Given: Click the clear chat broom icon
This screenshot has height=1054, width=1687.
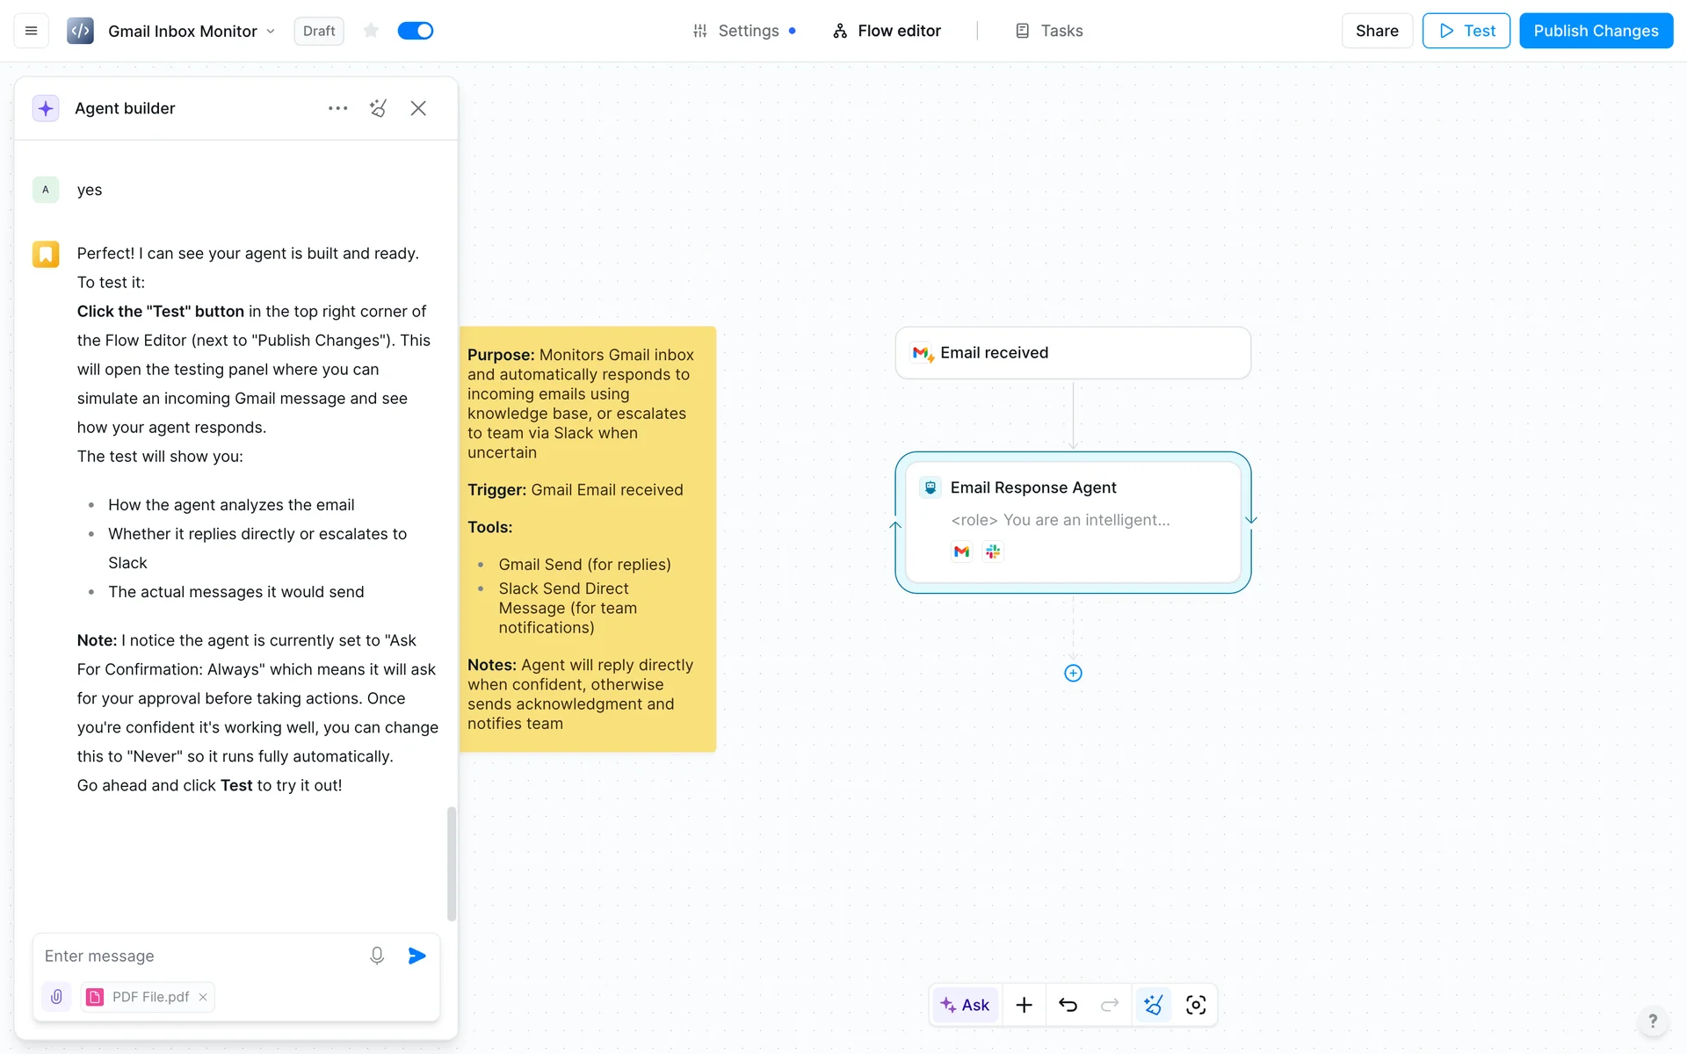Looking at the screenshot, I should (x=378, y=108).
